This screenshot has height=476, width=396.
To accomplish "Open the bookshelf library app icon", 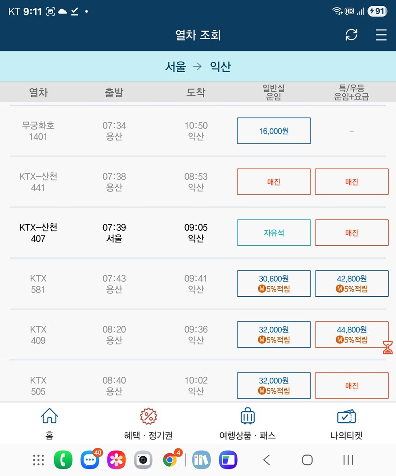I will 202,460.
